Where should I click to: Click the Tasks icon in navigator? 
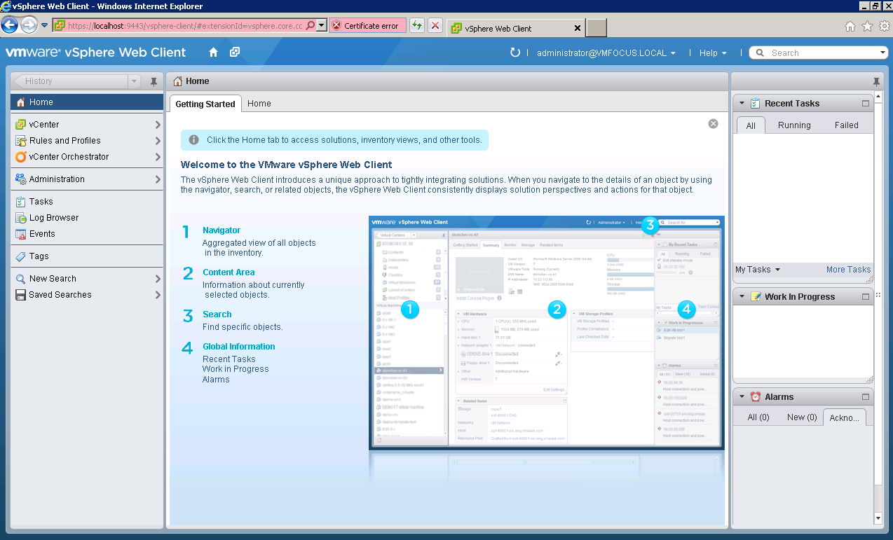click(x=20, y=202)
